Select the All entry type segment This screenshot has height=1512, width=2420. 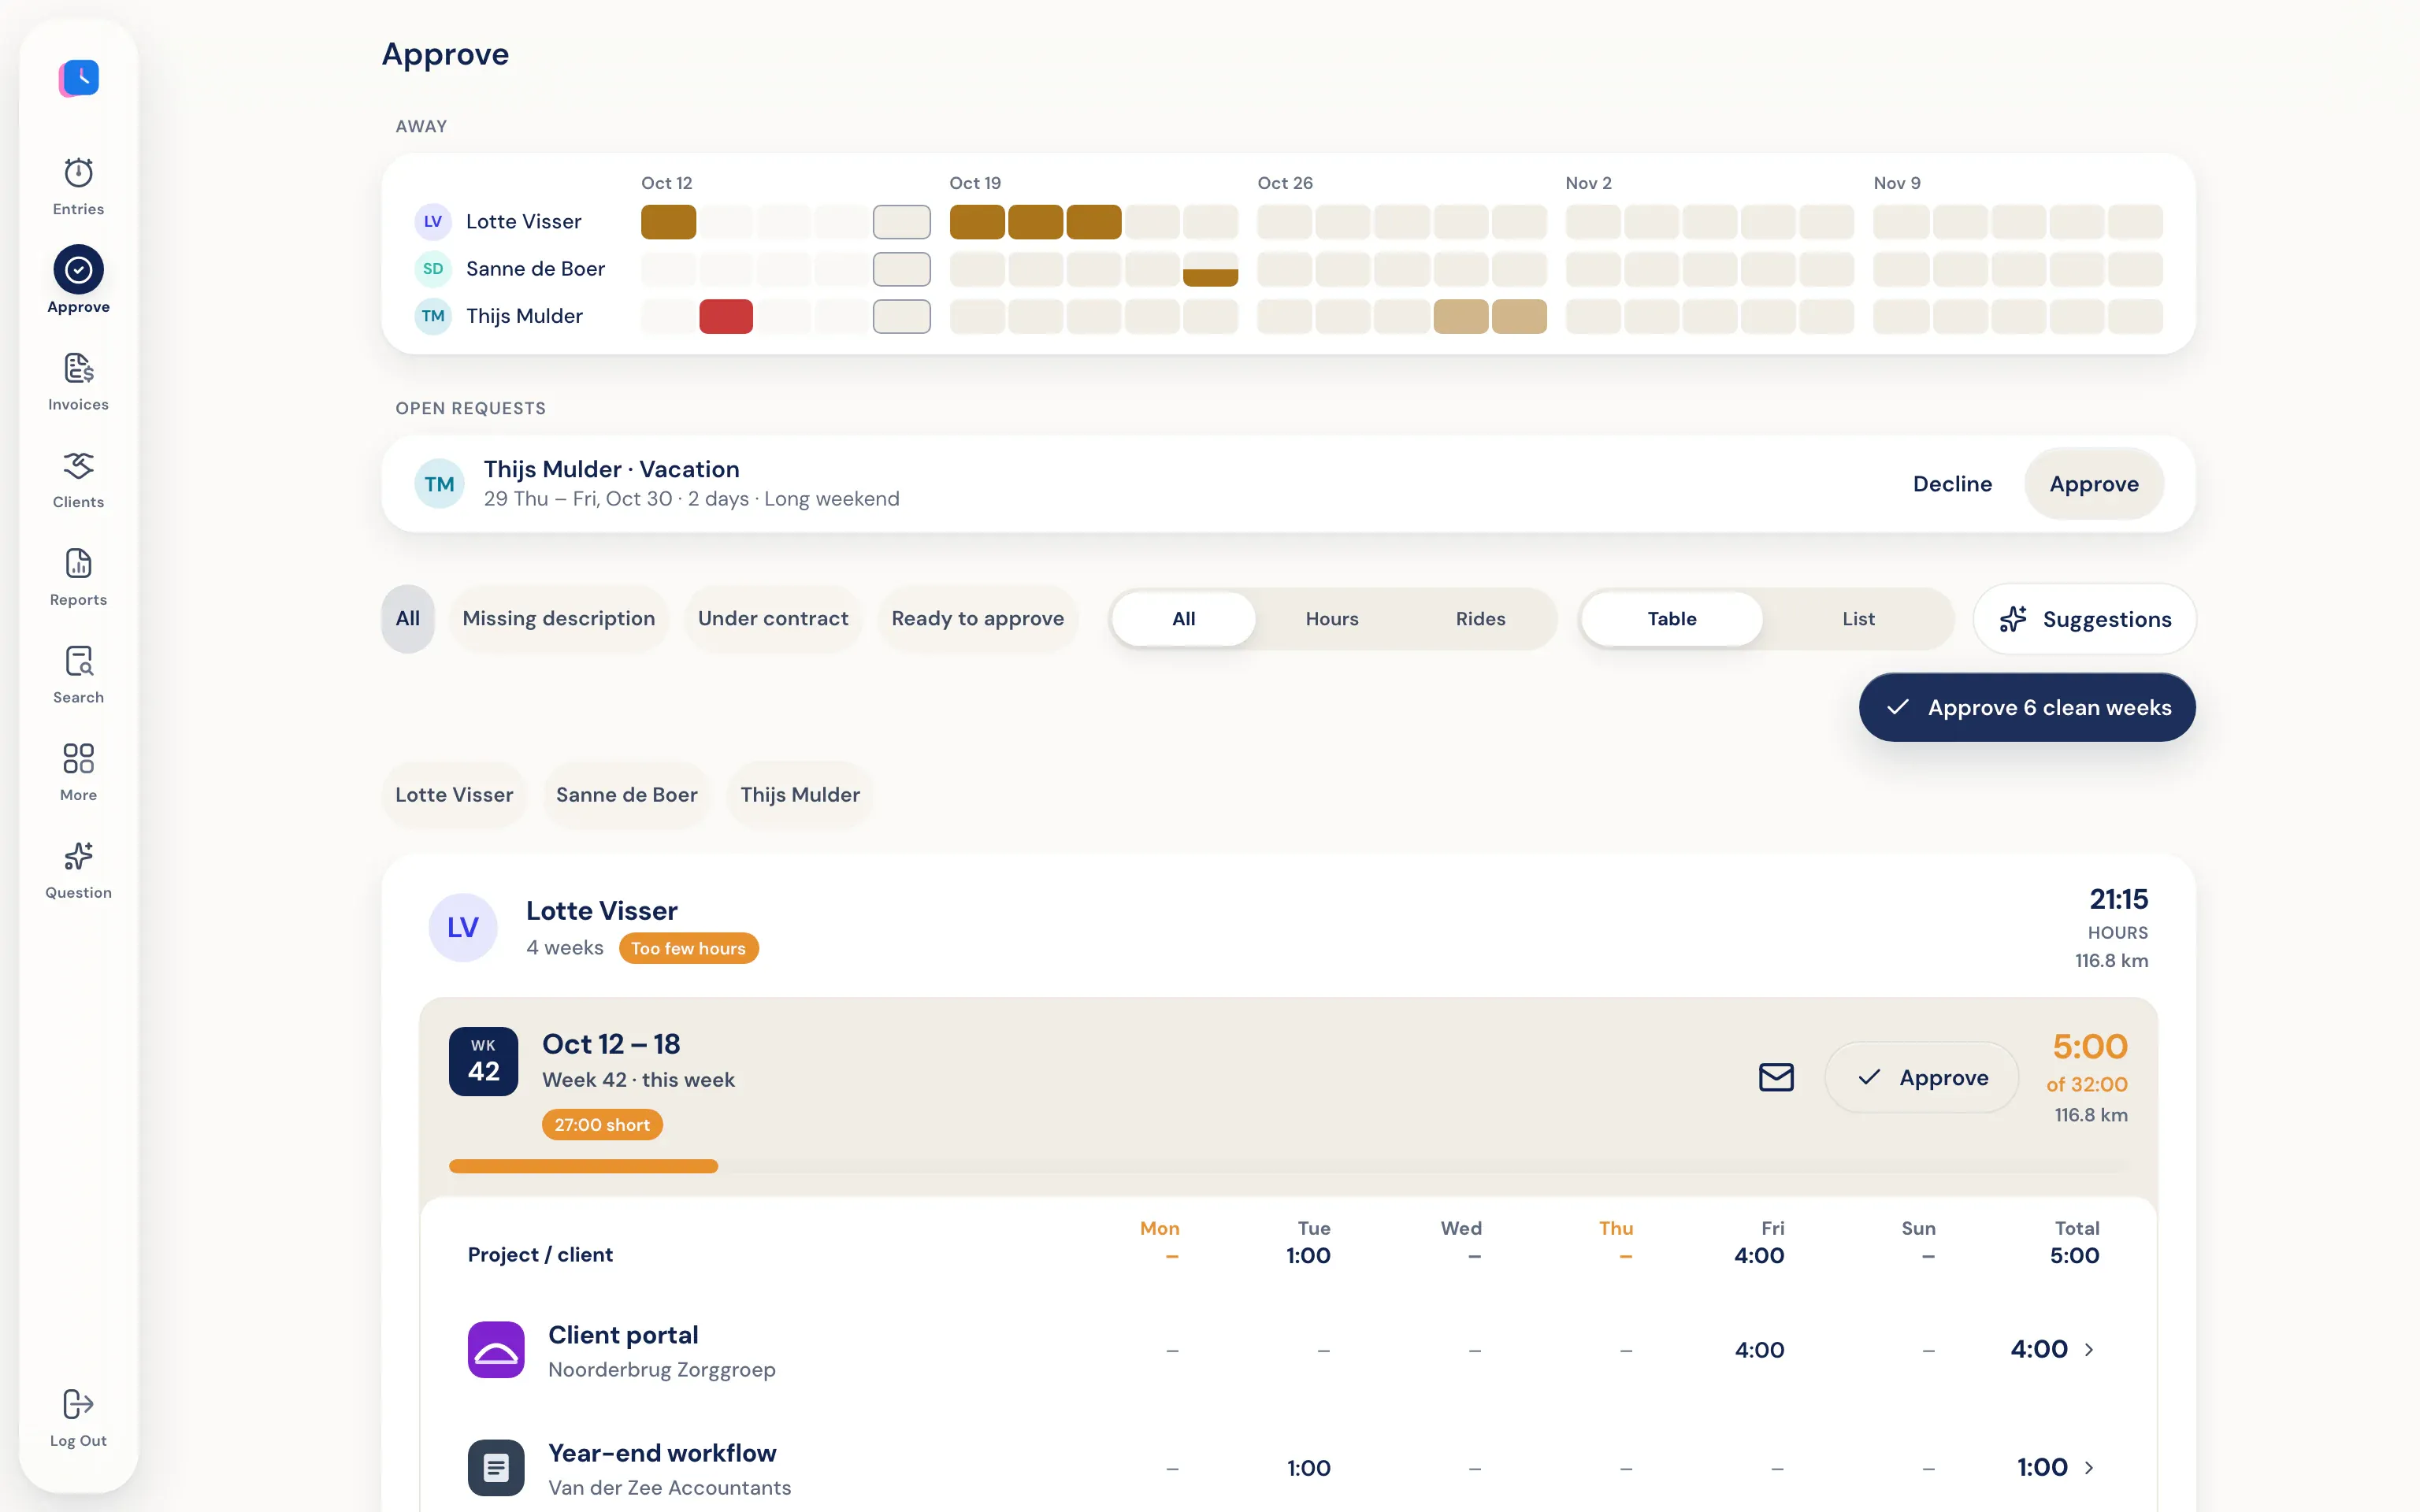coord(1184,619)
